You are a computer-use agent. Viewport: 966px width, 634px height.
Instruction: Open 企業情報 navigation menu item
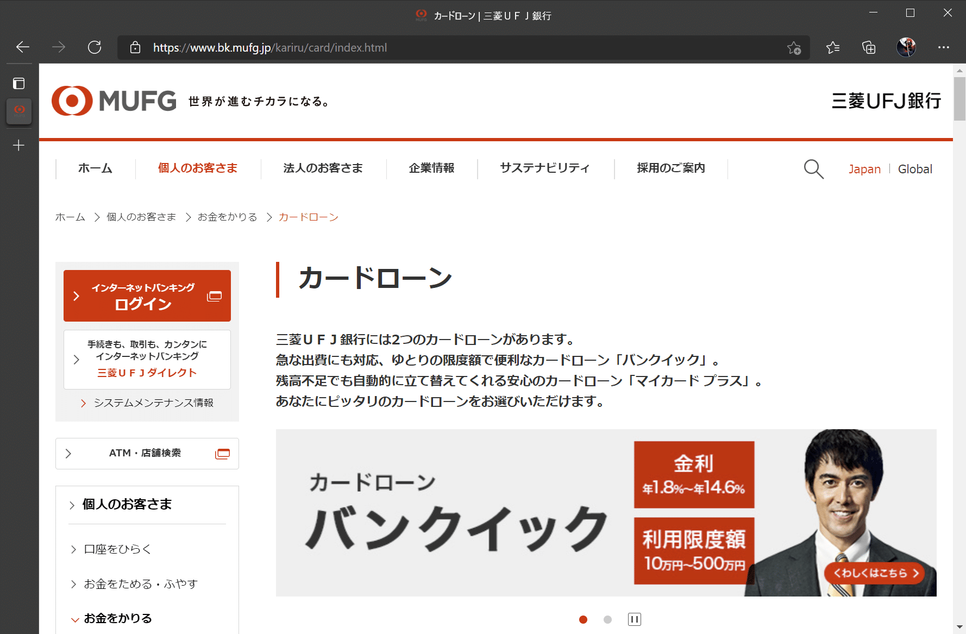[432, 168]
